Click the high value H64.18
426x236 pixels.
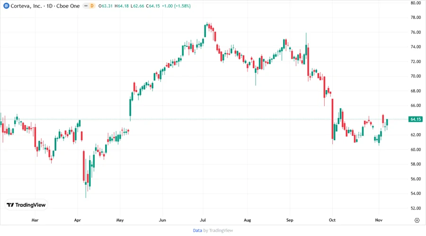click(x=122, y=6)
